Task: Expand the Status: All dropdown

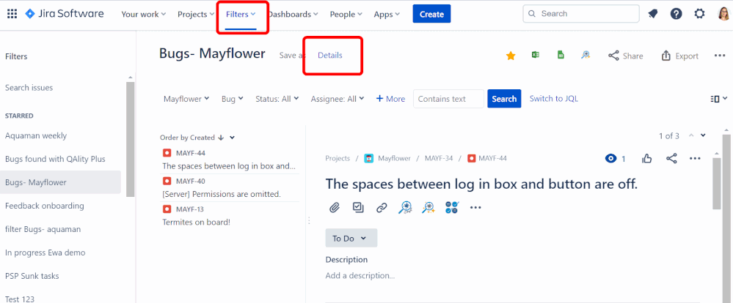Action: [x=278, y=99]
